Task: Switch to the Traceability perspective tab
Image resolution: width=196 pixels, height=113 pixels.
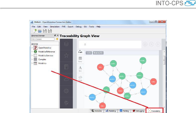Action: click(x=154, y=111)
